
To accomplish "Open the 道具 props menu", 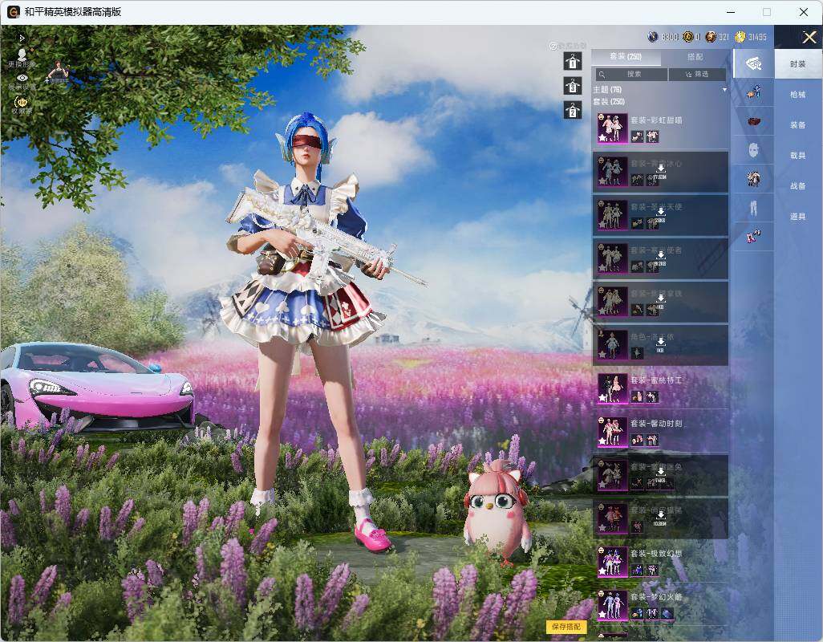I will pyautogui.click(x=798, y=217).
